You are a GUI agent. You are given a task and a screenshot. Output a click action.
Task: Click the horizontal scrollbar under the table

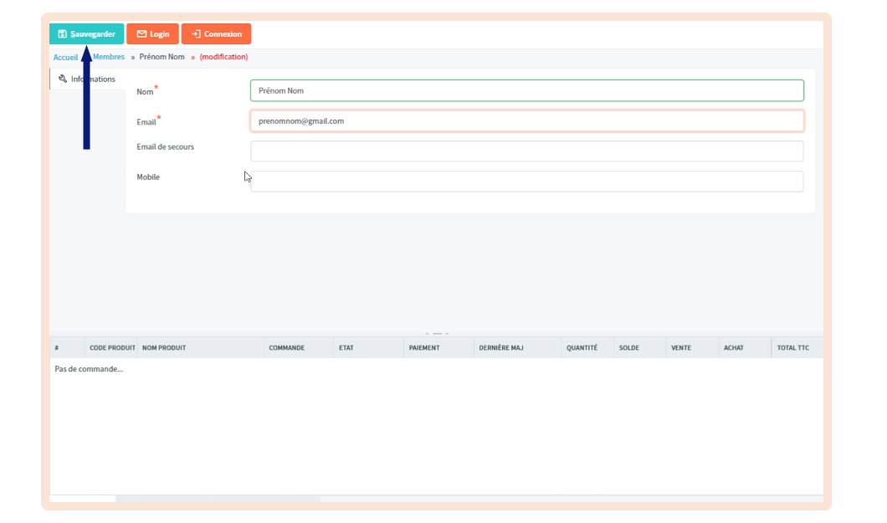click(x=218, y=499)
